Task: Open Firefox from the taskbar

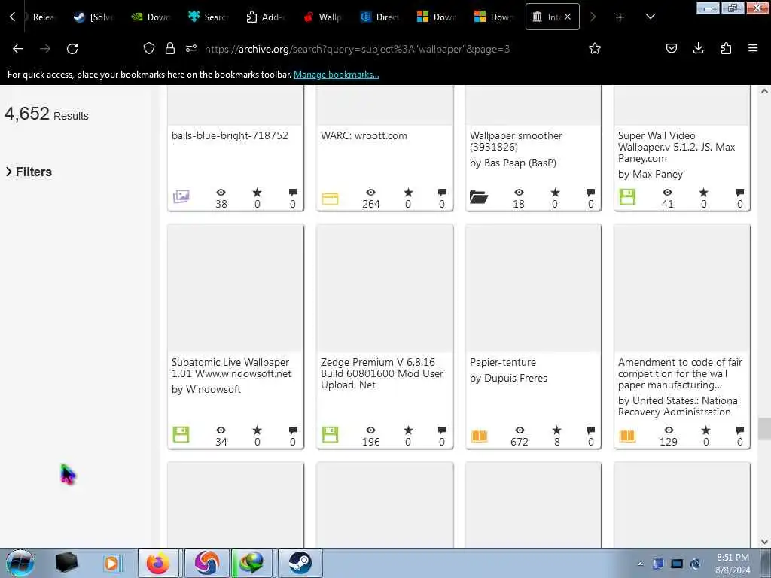Action: (x=158, y=563)
